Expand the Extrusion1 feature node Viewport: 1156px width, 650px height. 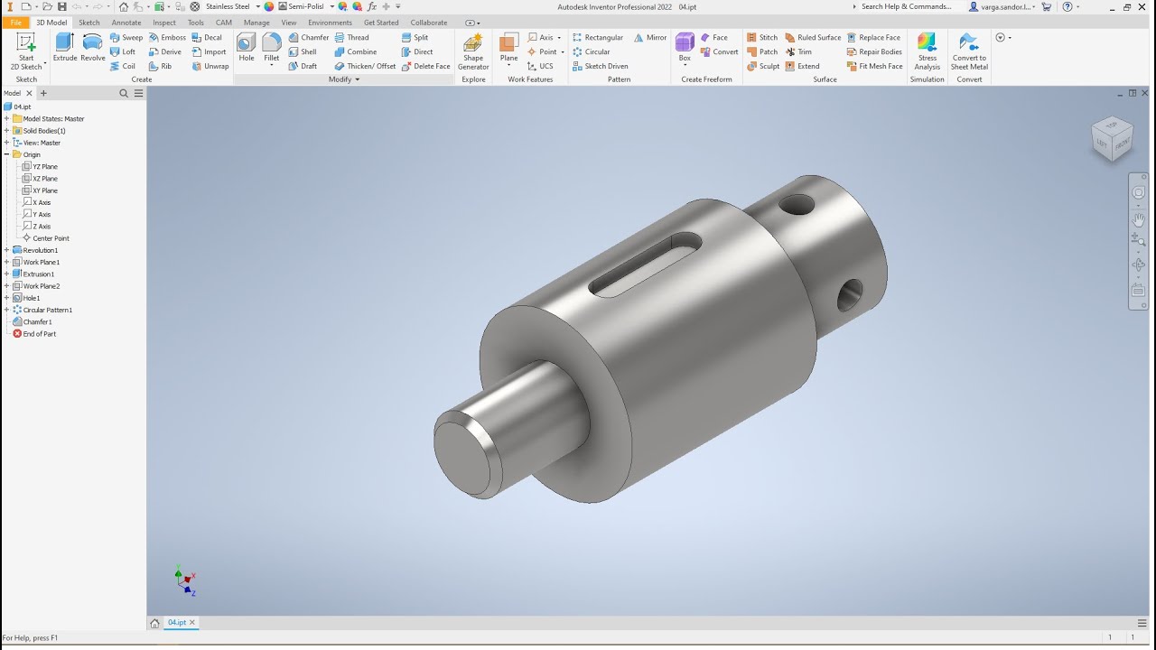(6, 274)
